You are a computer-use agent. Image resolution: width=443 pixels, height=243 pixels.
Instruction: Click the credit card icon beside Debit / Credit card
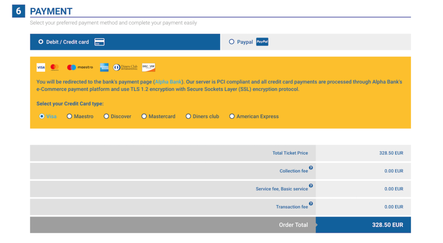[100, 42]
